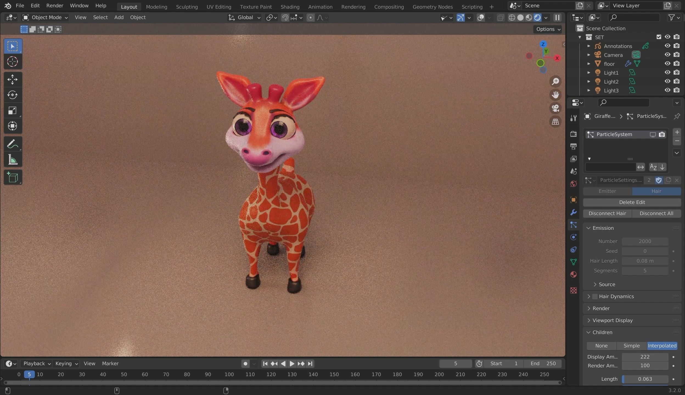The height and width of the screenshot is (395, 685).
Task: Click the Disconnect All button
Action: [x=656, y=213]
